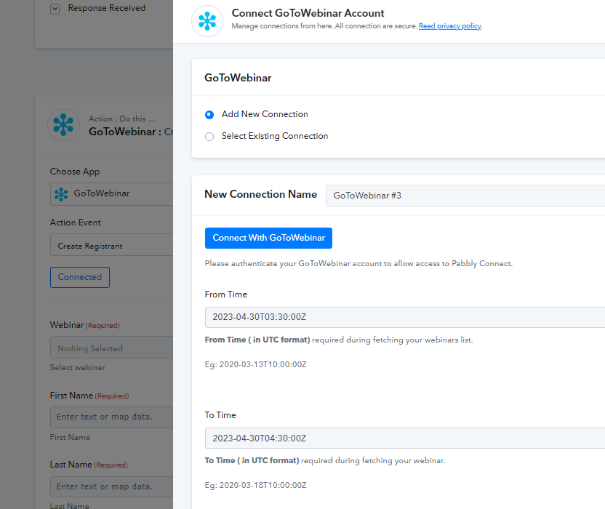605x509 pixels.
Task: Click the 'GoToWebinar' section heading in dialog
Action: point(238,78)
